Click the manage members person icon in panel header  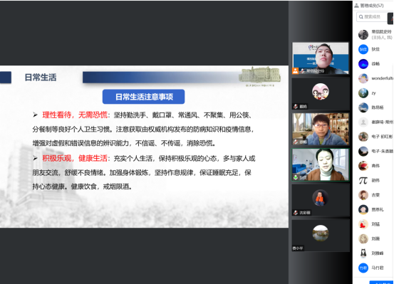(x=356, y=6)
